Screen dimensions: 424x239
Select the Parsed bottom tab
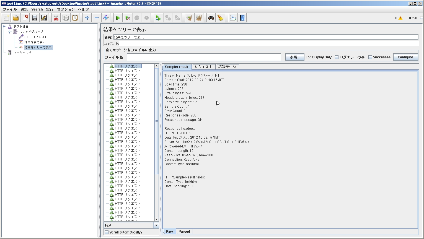tap(184, 232)
